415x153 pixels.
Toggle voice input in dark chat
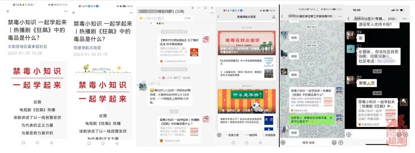pyautogui.click(x=349, y=135)
